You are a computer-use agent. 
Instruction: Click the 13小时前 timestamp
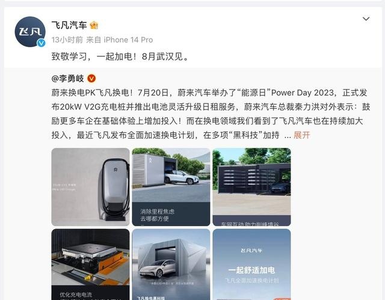point(67,40)
